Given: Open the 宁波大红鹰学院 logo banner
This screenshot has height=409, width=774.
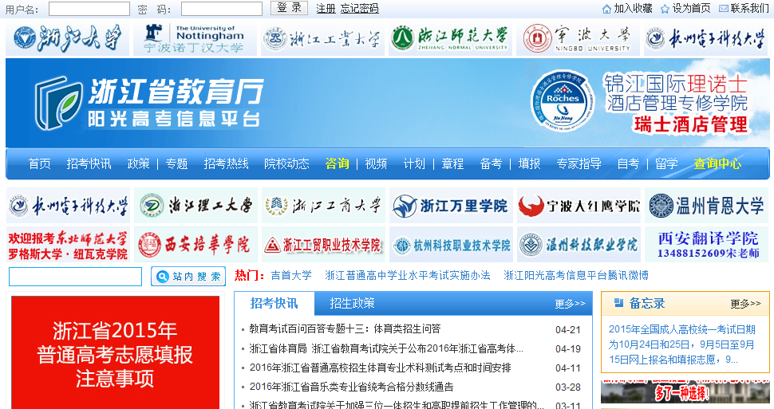Looking at the screenshot, I should click(579, 205).
